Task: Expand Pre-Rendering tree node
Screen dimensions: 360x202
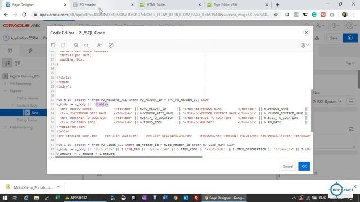Action: pyautogui.click(x=6, y=84)
